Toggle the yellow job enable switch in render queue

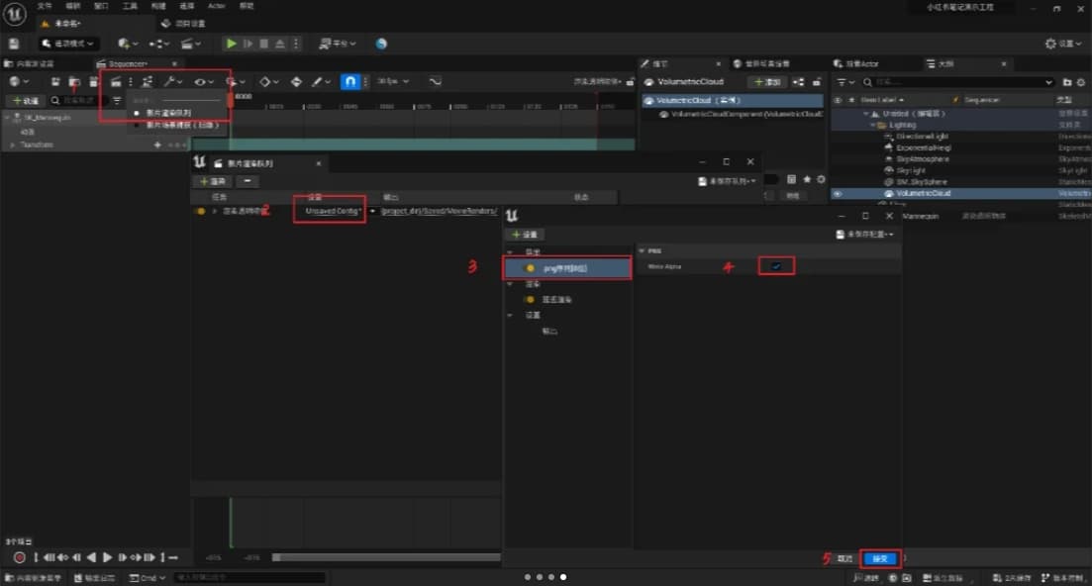[x=200, y=211]
